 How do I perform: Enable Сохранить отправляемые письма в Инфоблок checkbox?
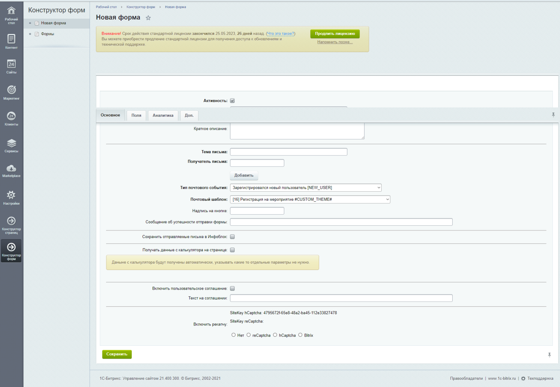click(x=232, y=237)
